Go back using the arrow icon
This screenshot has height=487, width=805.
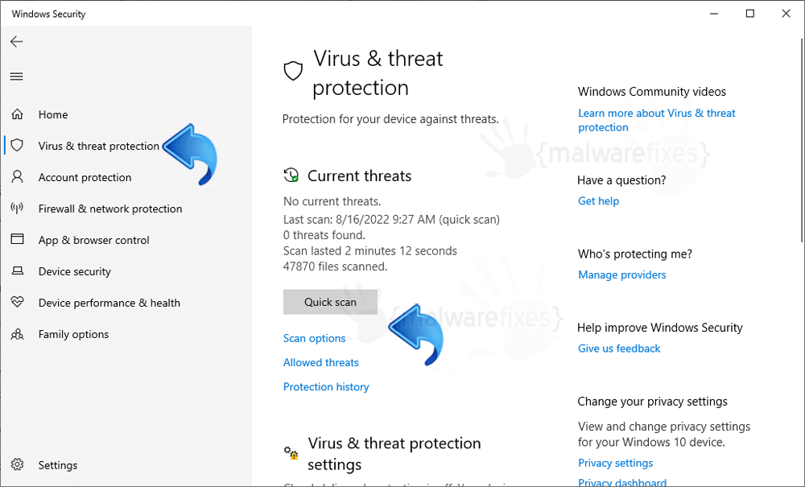point(16,41)
